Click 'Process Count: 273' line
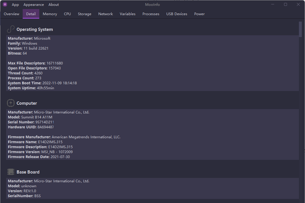The height and width of the screenshot is (203, 305). [x=24, y=78]
